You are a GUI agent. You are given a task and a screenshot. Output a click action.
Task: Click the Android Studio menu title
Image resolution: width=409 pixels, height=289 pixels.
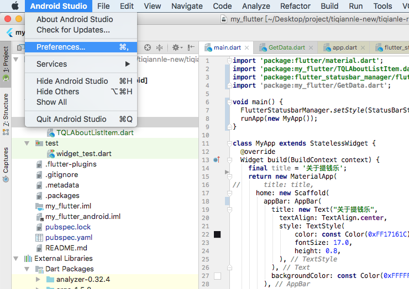[59, 6]
